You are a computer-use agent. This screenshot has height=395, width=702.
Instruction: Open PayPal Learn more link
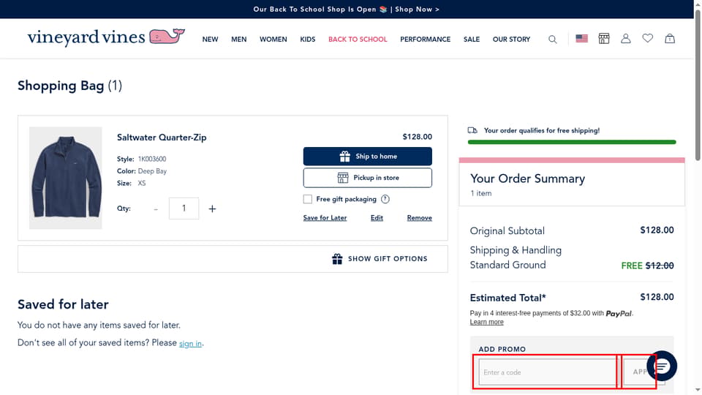(487, 322)
